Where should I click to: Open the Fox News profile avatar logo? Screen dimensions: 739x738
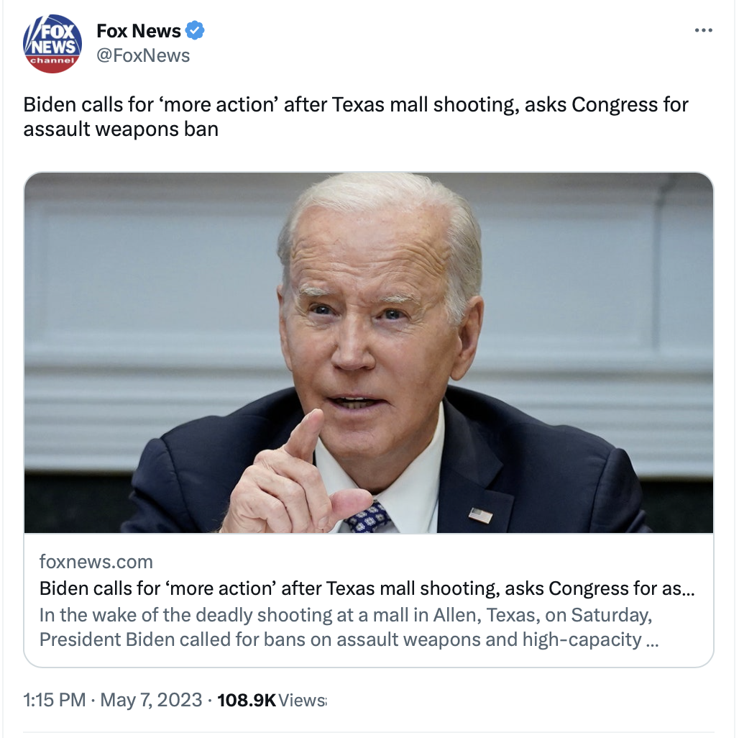click(x=52, y=43)
